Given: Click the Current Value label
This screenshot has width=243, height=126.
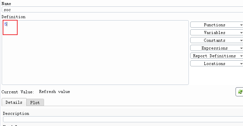Looking at the screenshot, I should pos(18,92).
